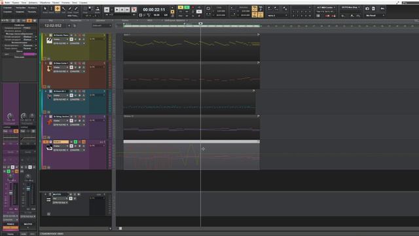
Task: Open edit filter dropdown on SI-Electric Piano track
Action: coord(61,39)
